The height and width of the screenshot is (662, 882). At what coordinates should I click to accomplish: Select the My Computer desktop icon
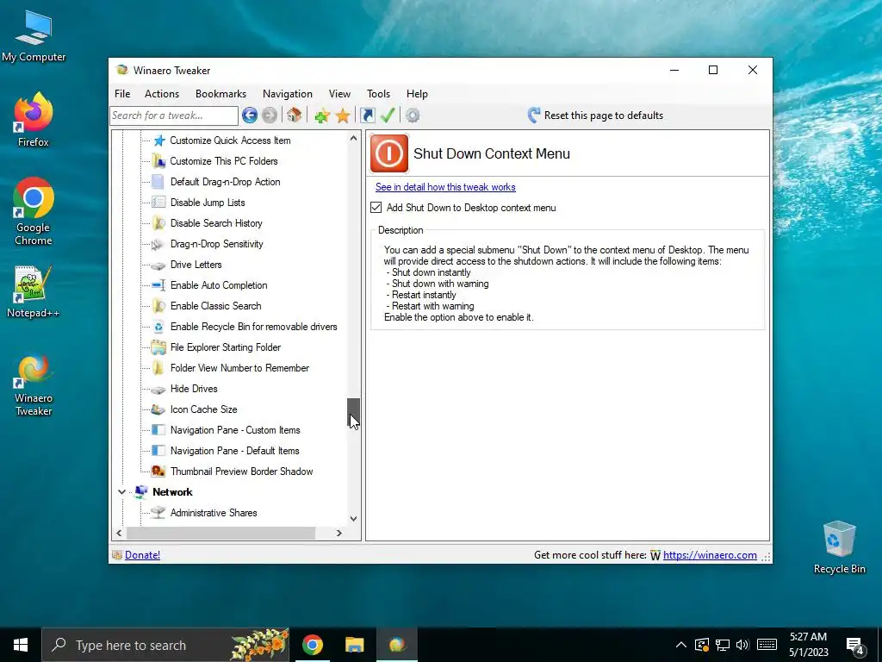click(34, 36)
